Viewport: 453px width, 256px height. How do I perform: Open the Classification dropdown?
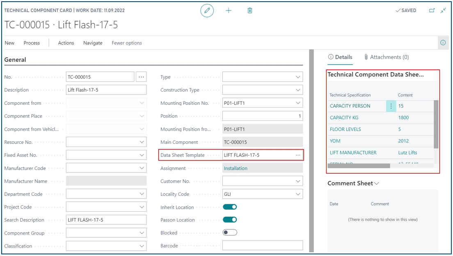142,246
